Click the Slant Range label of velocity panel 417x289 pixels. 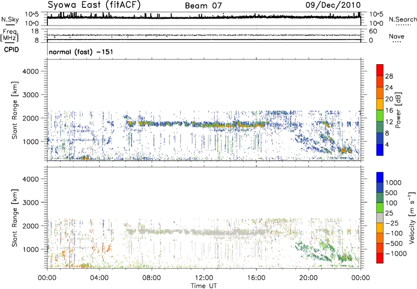pyautogui.click(x=15, y=218)
